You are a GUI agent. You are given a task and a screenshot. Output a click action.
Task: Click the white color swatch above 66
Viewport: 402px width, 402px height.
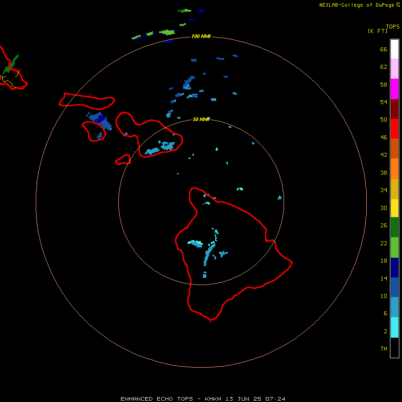(394, 49)
